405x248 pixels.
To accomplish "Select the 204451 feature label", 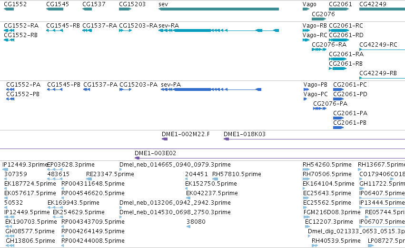I will (197, 174).
